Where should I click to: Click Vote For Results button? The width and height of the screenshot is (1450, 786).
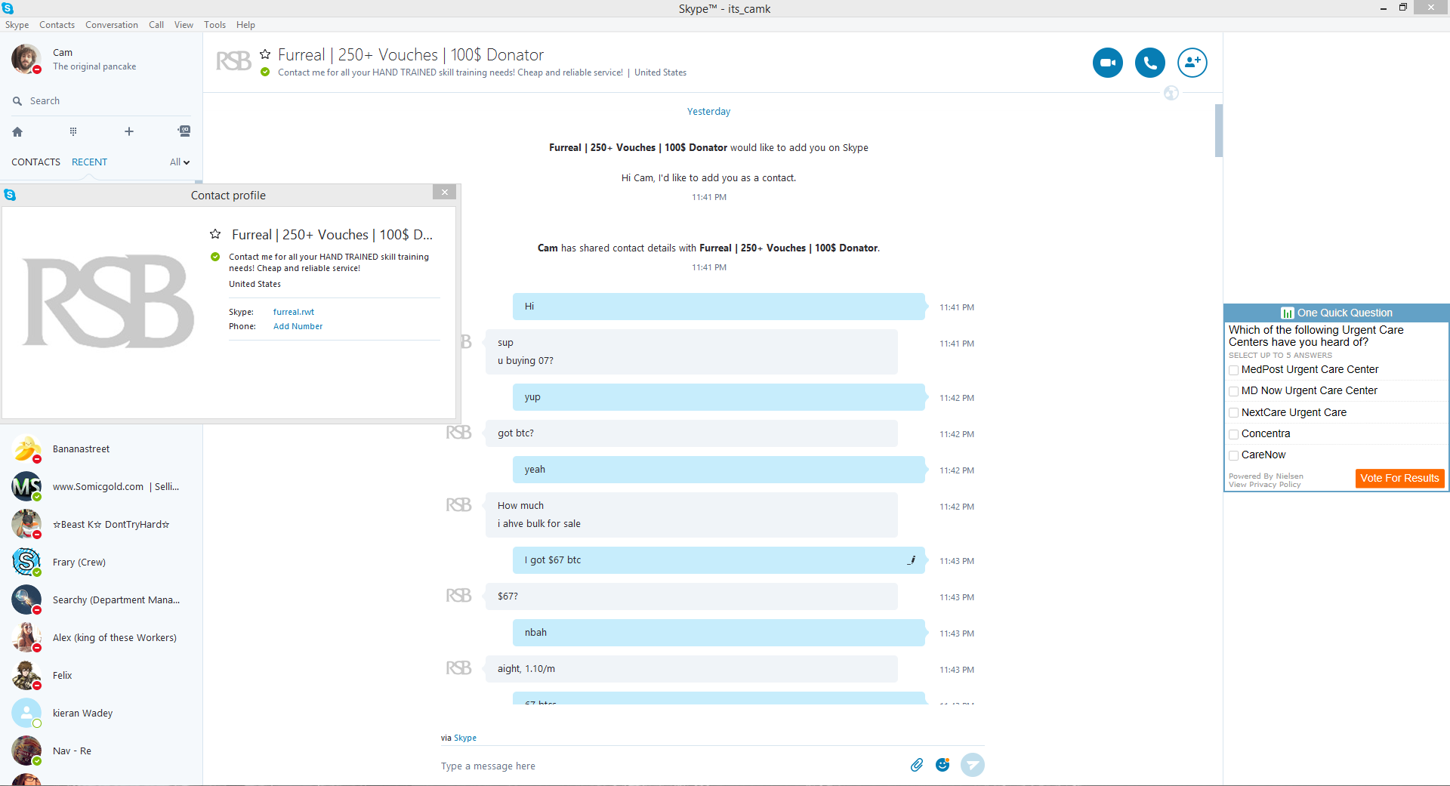(1399, 478)
